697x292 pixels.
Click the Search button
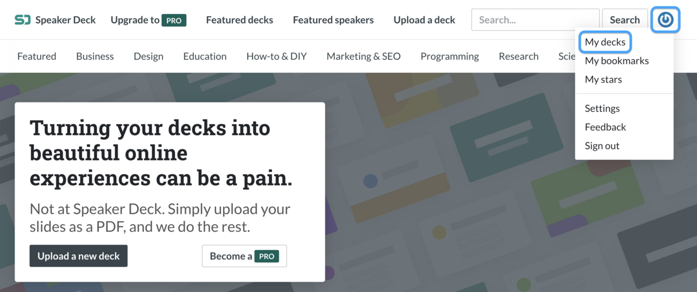[624, 20]
